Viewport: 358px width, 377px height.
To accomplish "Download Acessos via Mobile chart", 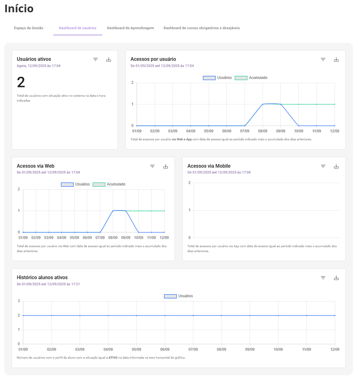I will 336,166.
